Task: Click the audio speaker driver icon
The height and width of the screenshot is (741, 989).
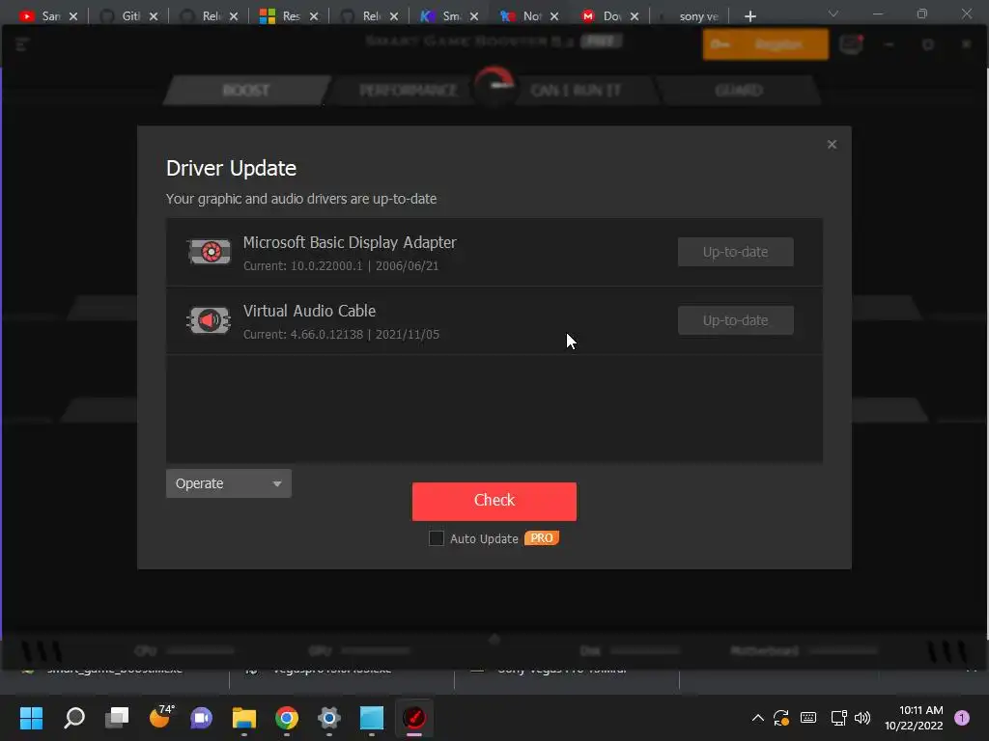Action: click(x=209, y=320)
